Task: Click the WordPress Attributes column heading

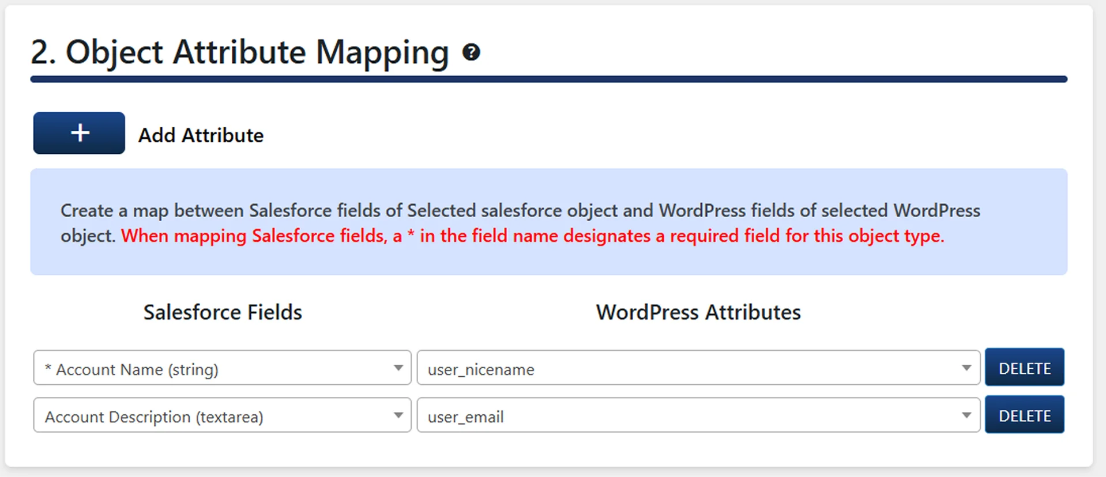Action: click(x=698, y=312)
